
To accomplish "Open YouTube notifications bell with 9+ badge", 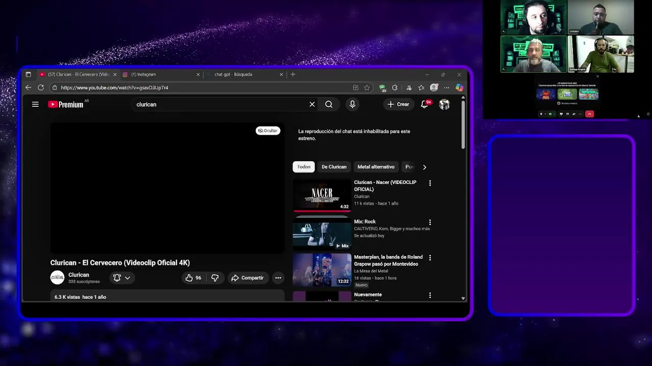I will 425,104.
